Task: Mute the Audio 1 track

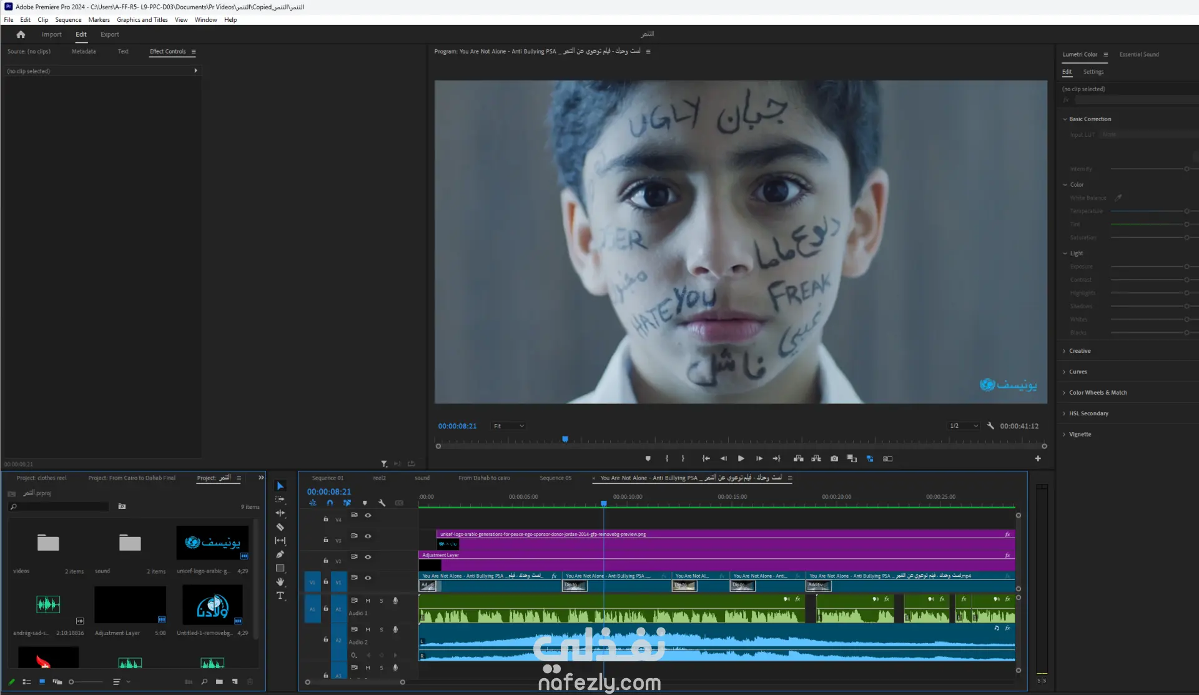Action: [368, 601]
